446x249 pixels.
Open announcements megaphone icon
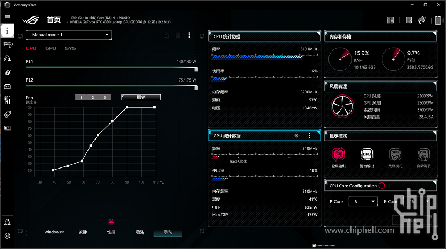421,20
